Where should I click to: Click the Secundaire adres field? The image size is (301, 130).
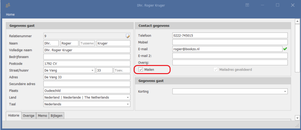coord(87,84)
